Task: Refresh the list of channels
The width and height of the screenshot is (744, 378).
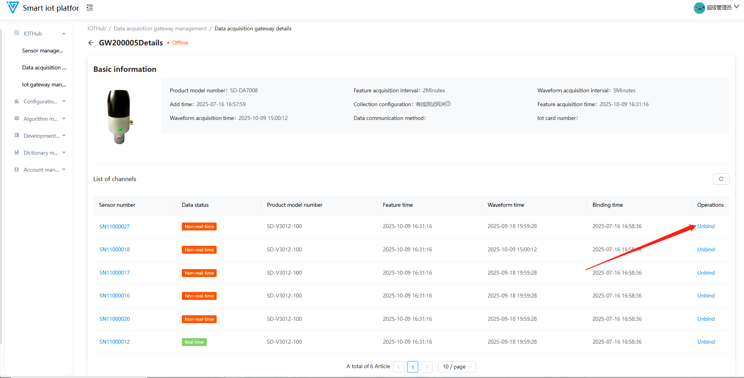Action: (721, 179)
